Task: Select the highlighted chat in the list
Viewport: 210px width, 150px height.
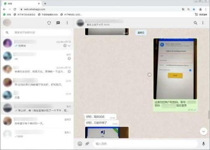Action: (37, 109)
